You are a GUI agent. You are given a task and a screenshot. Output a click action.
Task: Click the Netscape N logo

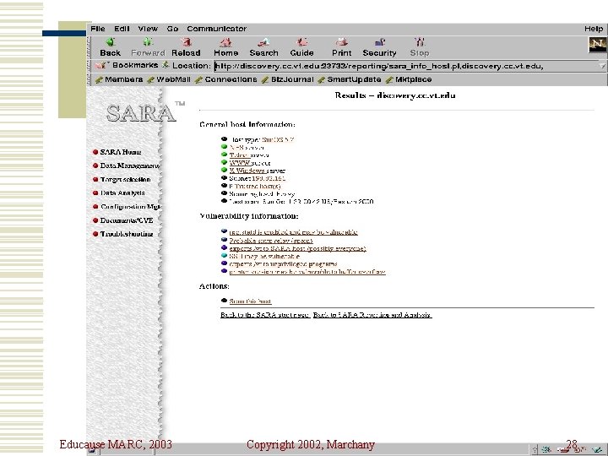[597, 45]
